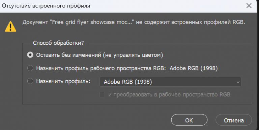
Task: Open the Adobe RGB (1998) profile dropdown
Action: (x=170, y=82)
